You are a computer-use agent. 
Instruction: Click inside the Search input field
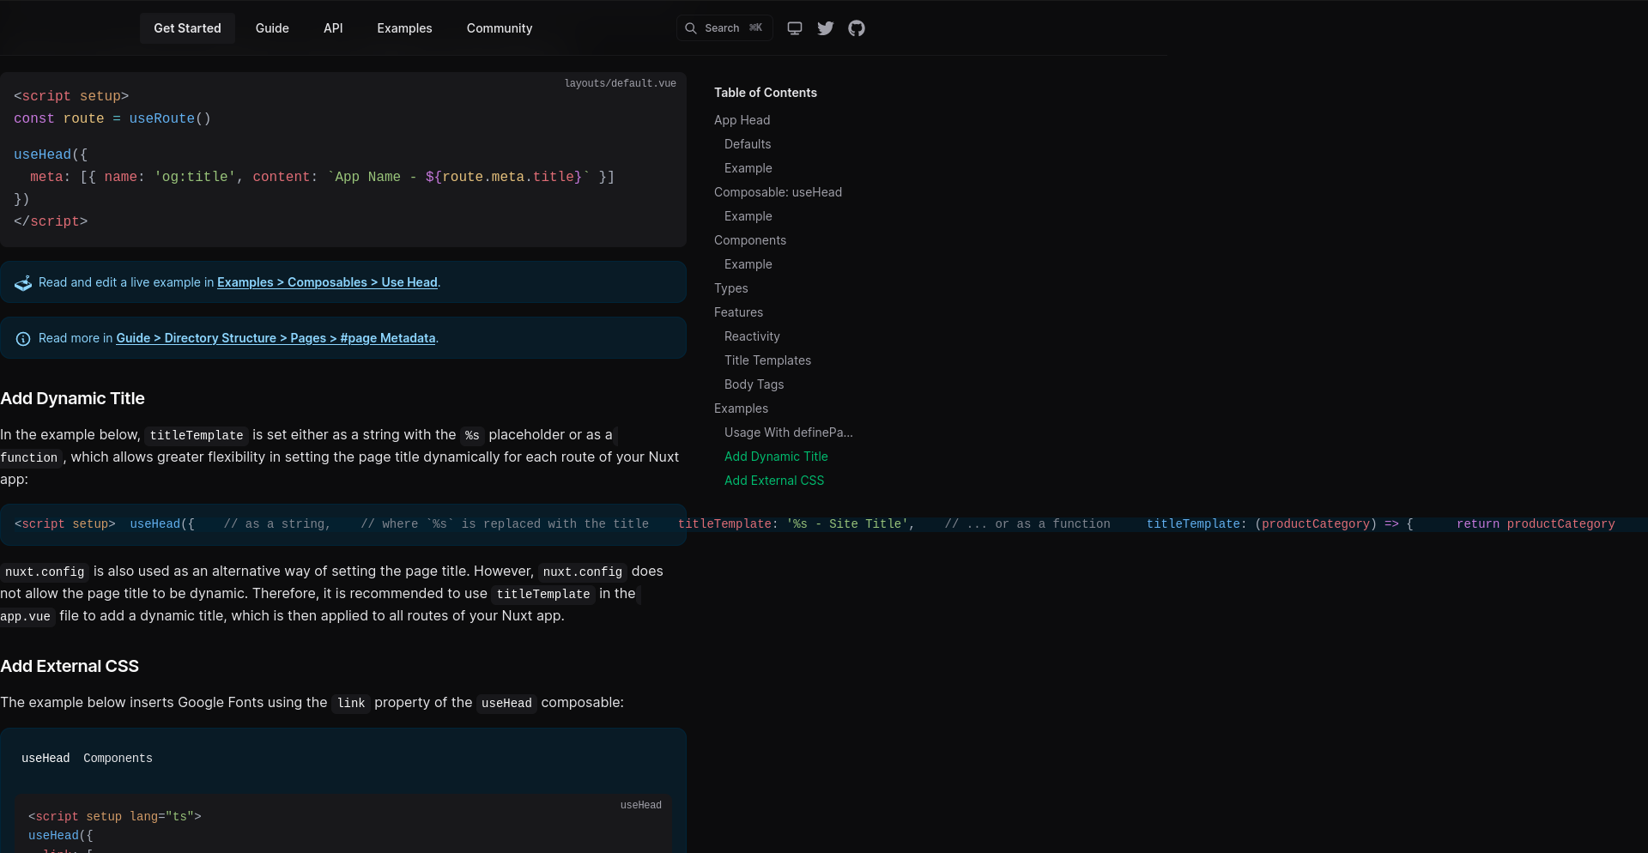724,27
